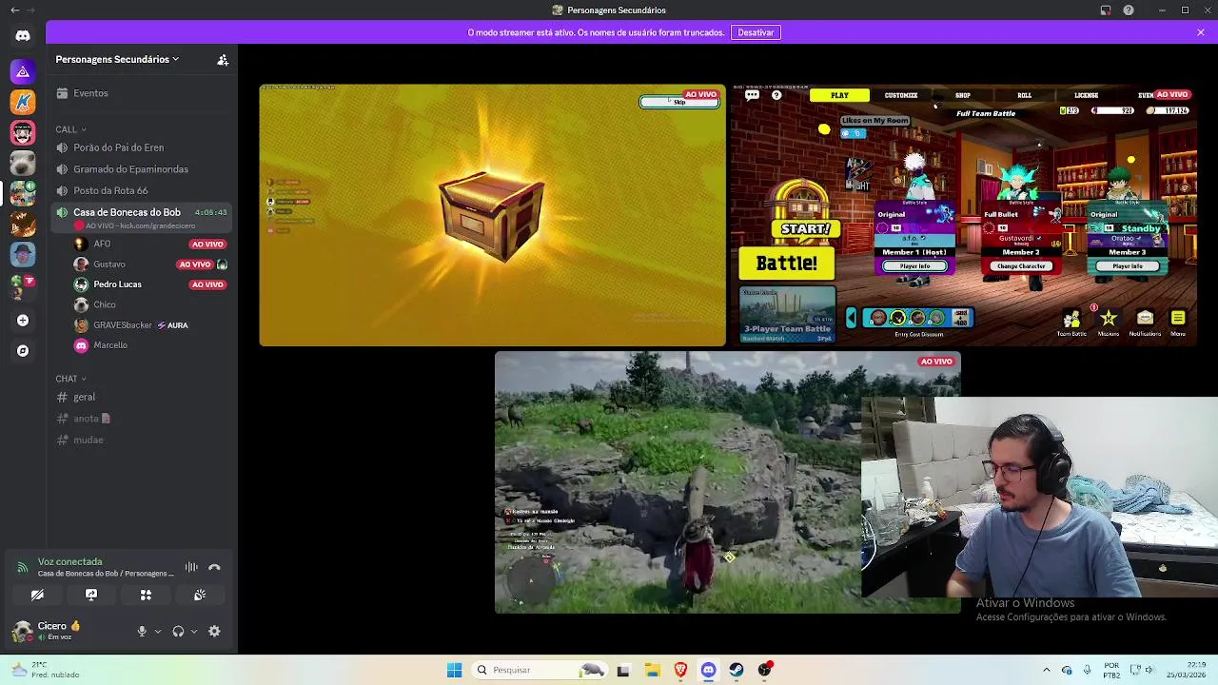Disconnect from voice with the hang-up icon
This screenshot has width=1218, height=685.
(x=214, y=567)
